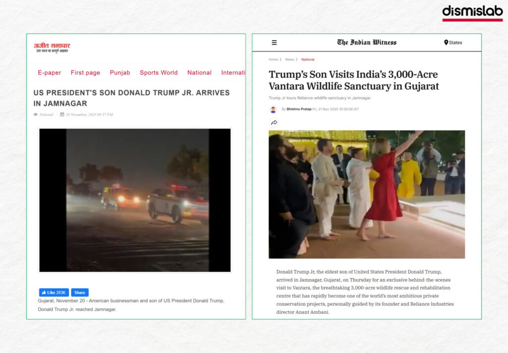The width and height of the screenshot is (508, 353).
Task: Click the convoy video thumbnail in Ajit article
Action: coord(135,200)
